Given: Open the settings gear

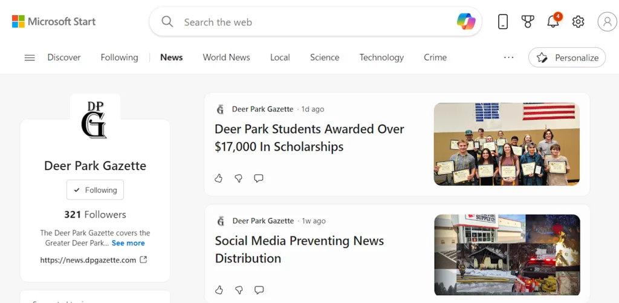Looking at the screenshot, I should coord(578,22).
